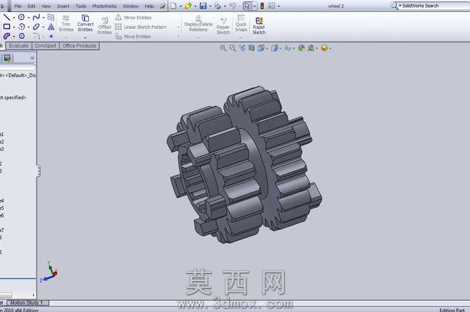This screenshot has width=470, height=312.
Task: Switch to the DimXpert tab
Action: point(46,46)
